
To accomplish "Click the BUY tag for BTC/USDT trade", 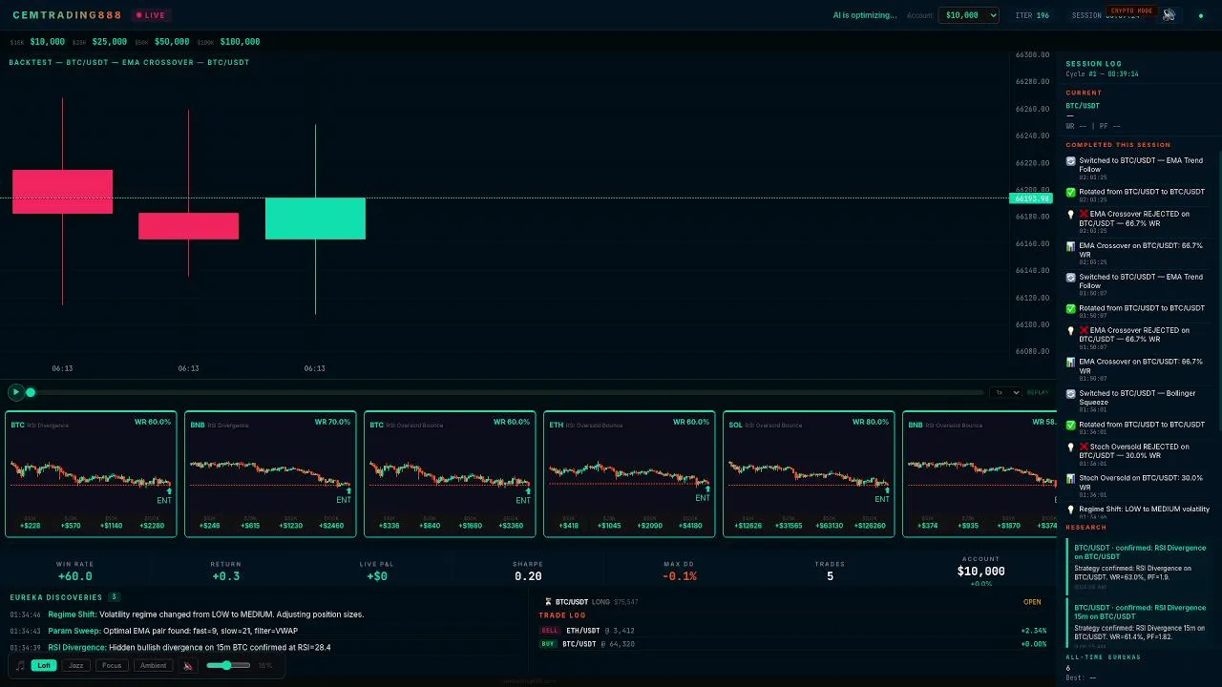I will coord(549,644).
